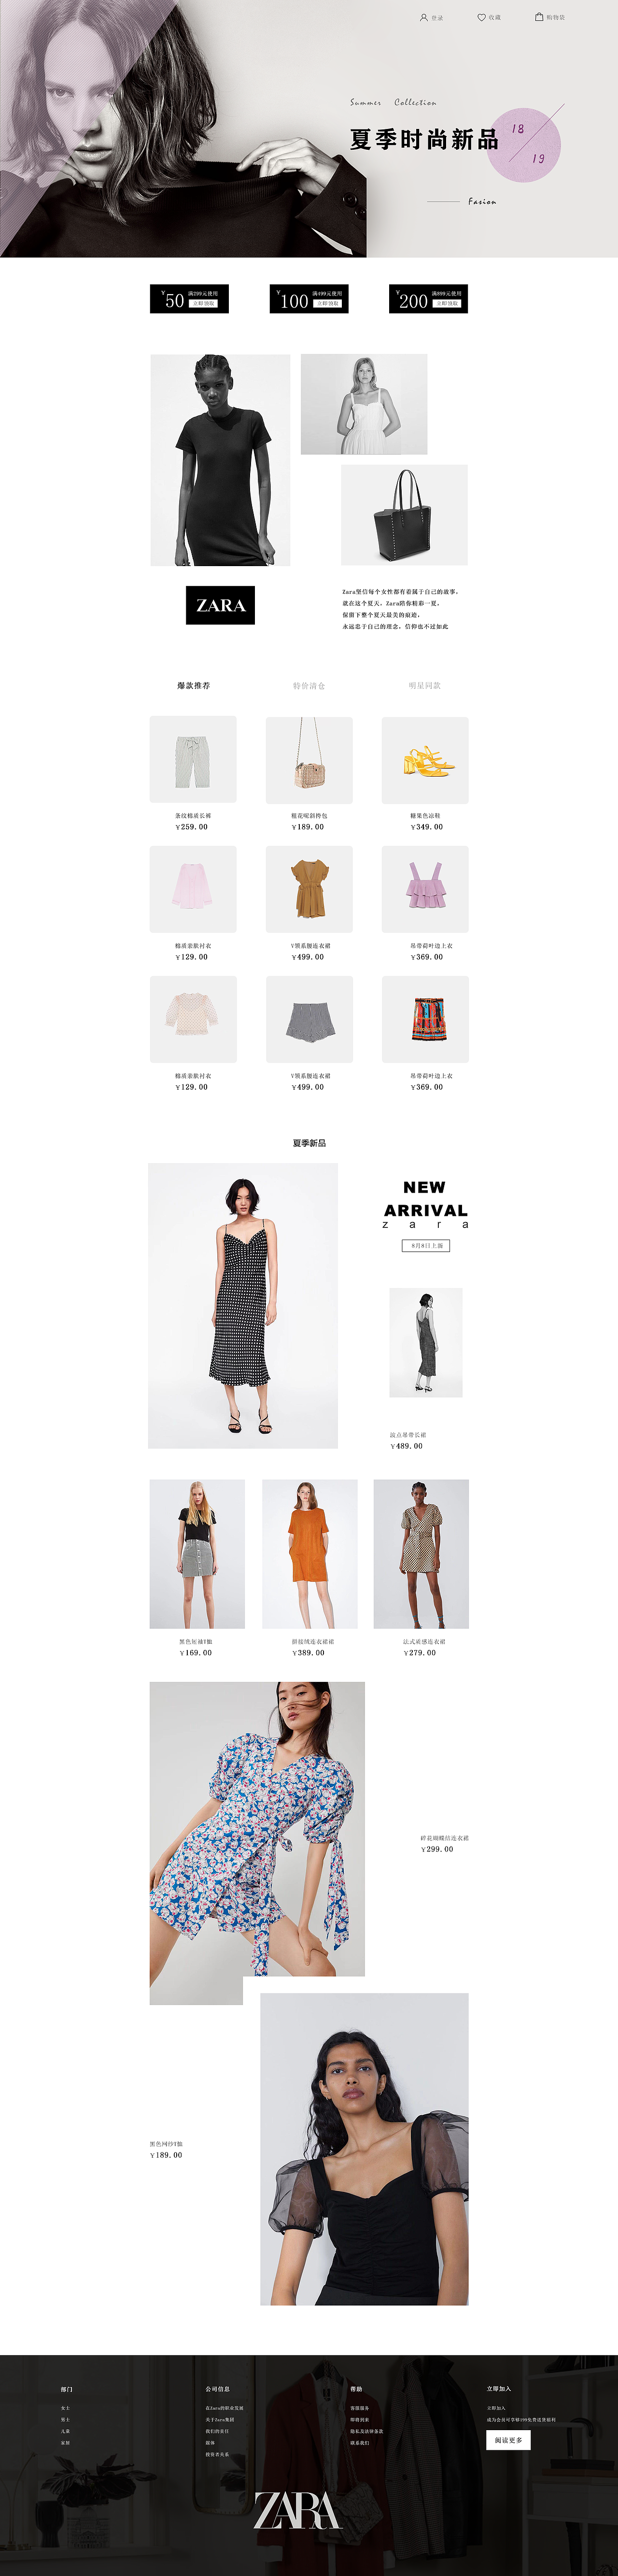Open the orange suede dress photo
This screenshot has height=2576, width=618.
310,1554
